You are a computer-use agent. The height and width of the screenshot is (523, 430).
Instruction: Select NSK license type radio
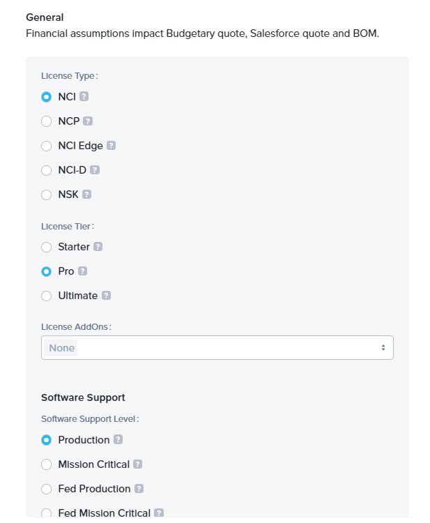point(47,195)
